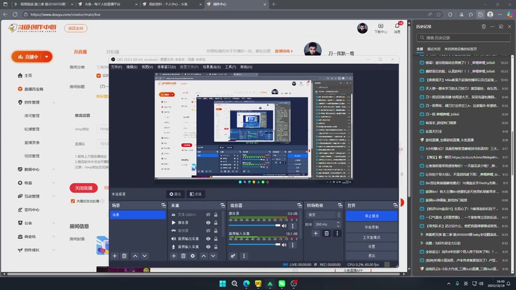The width and height of the screenshot is (516, 290).
Task: Expand the 创作成长 sidebar section
Action: pos(54,250)
